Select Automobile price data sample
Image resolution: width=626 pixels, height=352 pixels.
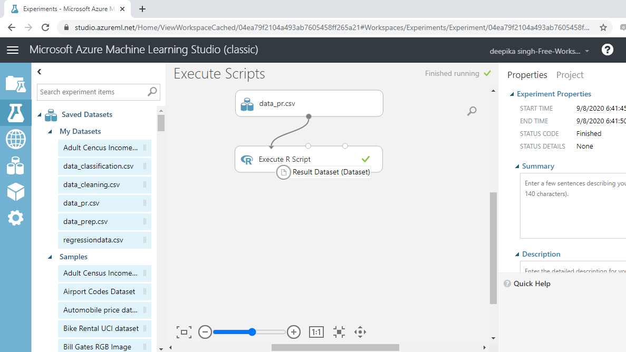pos(104,310)
